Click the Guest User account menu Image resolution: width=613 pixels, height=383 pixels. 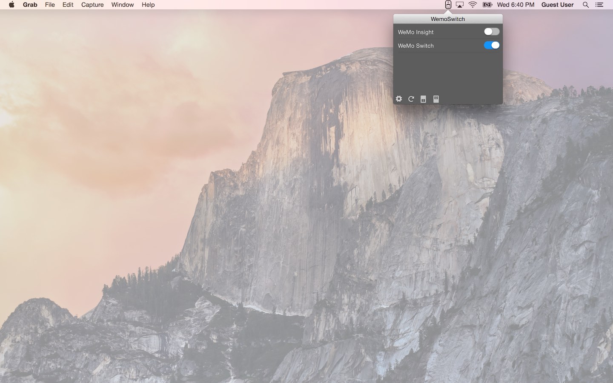[558, 5]
